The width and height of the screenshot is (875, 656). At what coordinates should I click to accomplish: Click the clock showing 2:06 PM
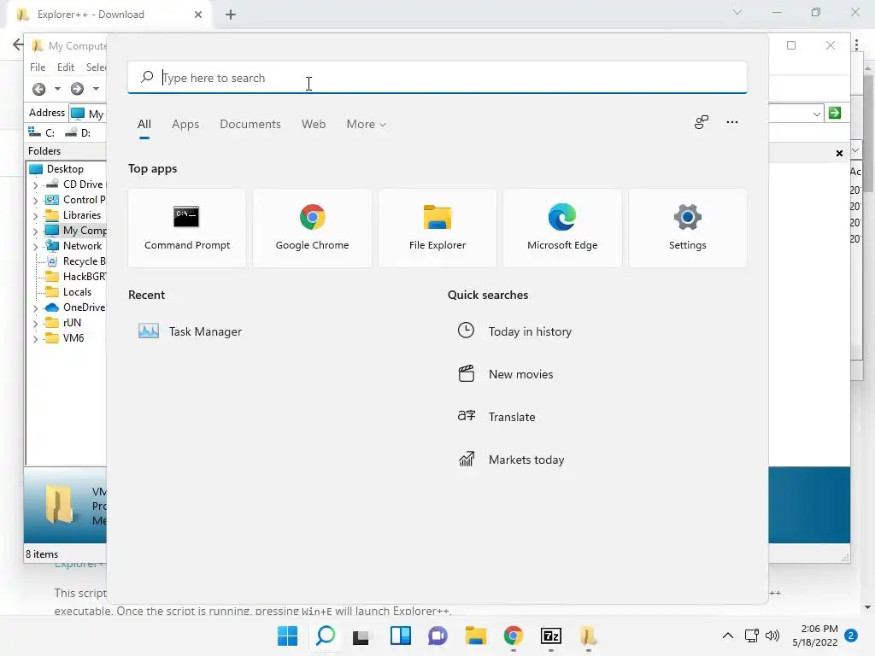tap(819, 629)
